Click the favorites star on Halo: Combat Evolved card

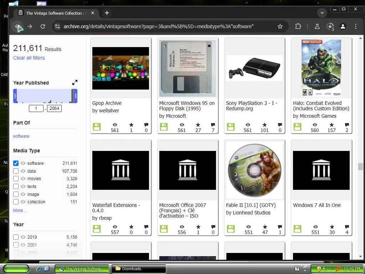click(331, 125)
